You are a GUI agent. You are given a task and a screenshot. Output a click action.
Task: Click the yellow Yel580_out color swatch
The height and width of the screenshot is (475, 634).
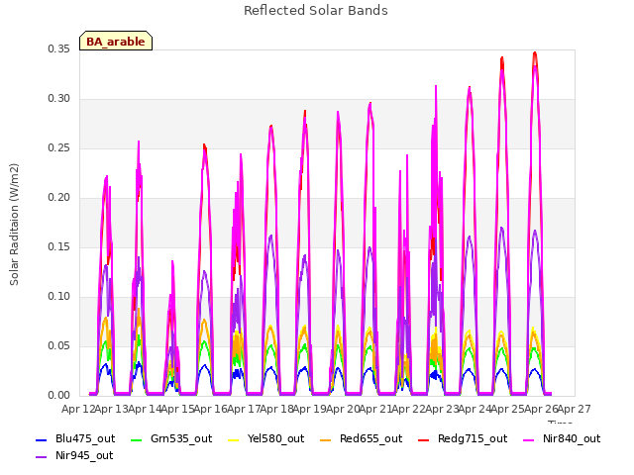234,439
